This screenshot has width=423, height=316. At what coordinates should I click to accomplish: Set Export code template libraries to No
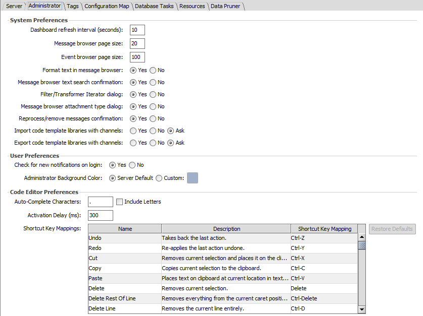click(x=153, y=143)
